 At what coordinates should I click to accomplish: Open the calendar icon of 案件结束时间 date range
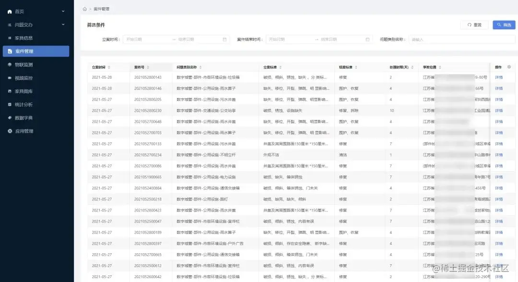pyautogui.click(x=367, y=39)
